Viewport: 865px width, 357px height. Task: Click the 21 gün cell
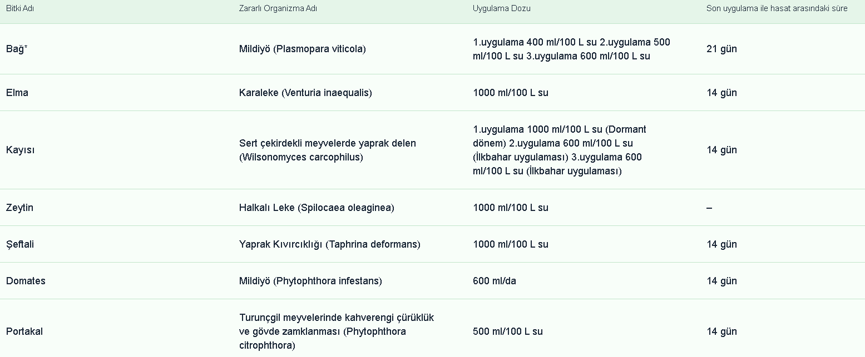(x=721, y=49)
